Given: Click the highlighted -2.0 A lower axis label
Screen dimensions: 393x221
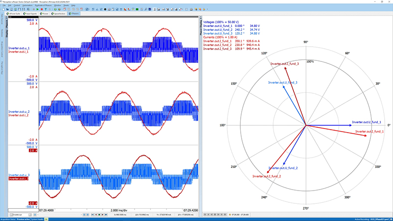Looking at the screenshot, I should 33,203.
